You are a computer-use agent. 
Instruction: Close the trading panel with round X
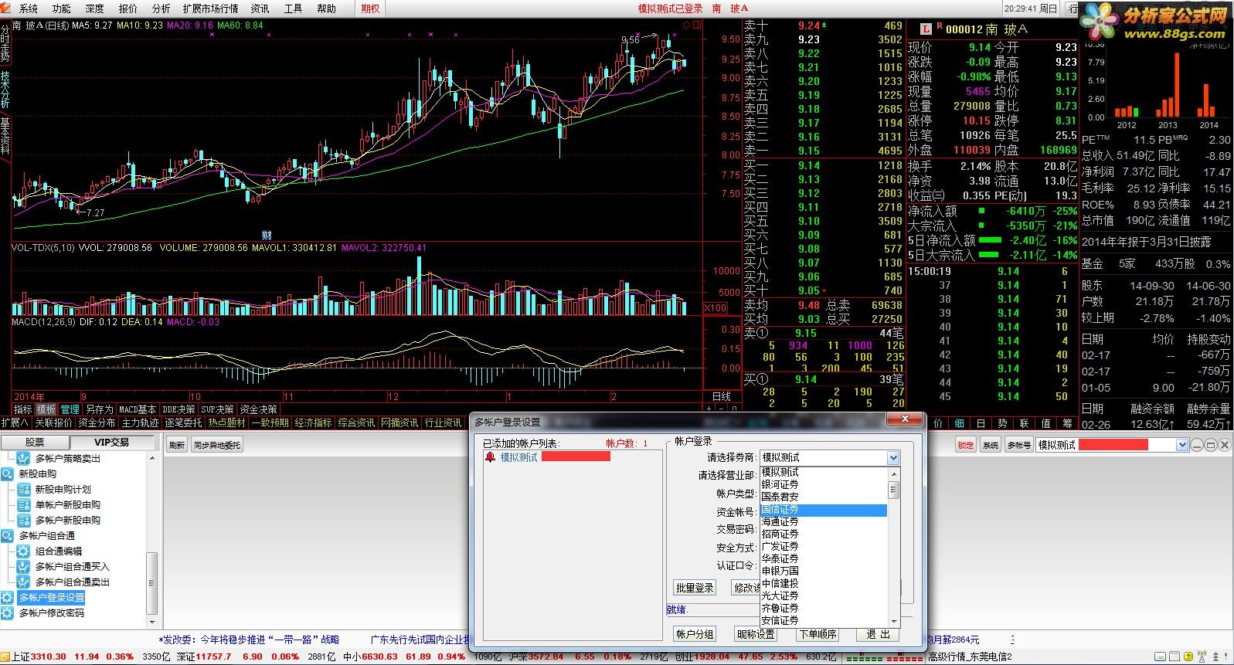1224,445
